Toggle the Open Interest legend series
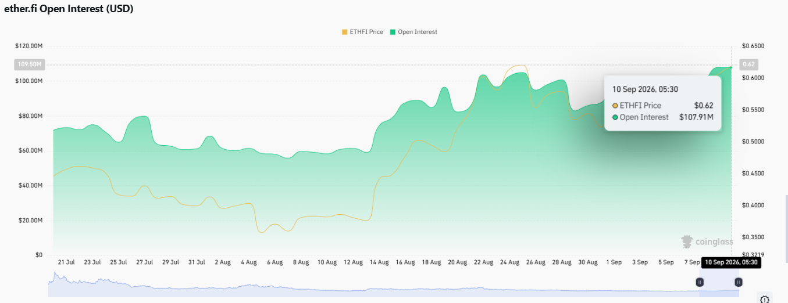788x303 pixels. (x=413, y=32)
